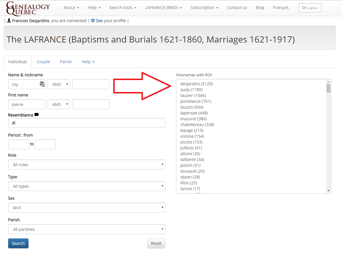Viewport: 342px width, 253px height.
Task: Click the Resemblance help comment icon
Action: [x=37, y=114]
